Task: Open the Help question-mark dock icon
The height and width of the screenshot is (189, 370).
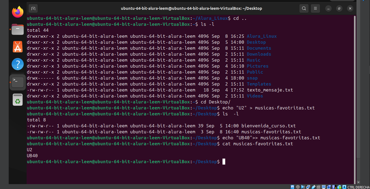Action: [x=18, y=64]
